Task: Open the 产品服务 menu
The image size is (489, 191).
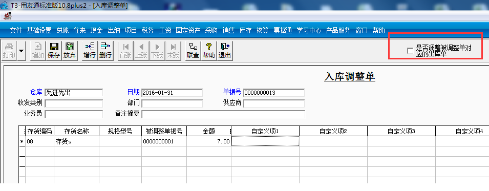Action: 338,31
